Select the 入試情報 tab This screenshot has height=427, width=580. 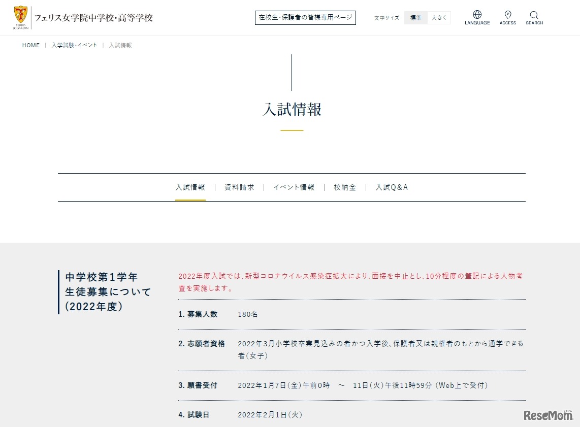click(190, 187)
